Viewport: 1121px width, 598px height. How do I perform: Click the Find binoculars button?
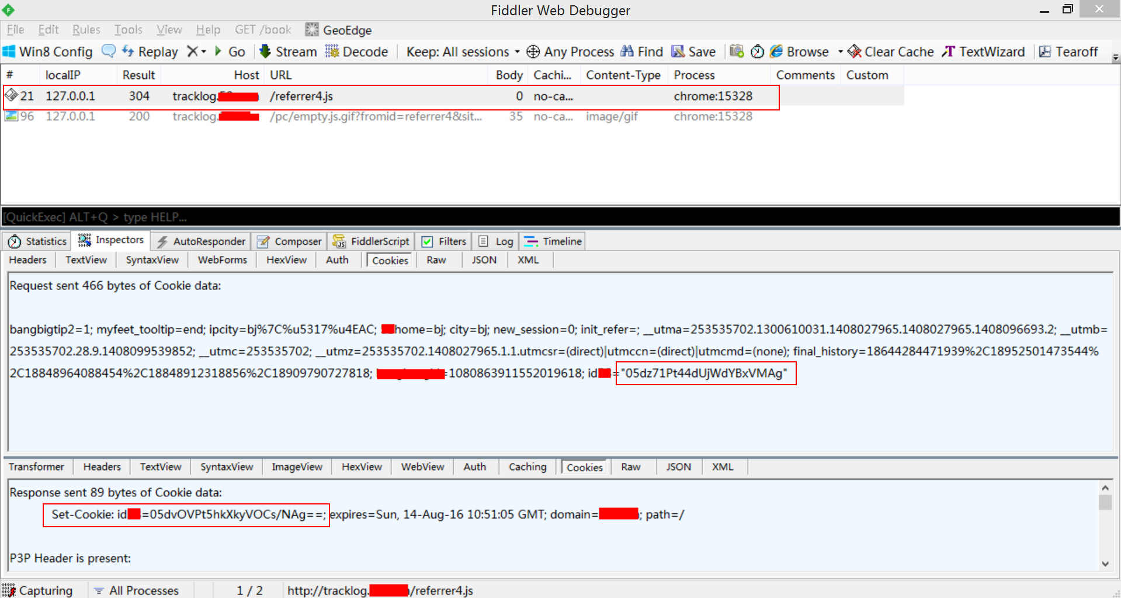[x=641, y=51]
